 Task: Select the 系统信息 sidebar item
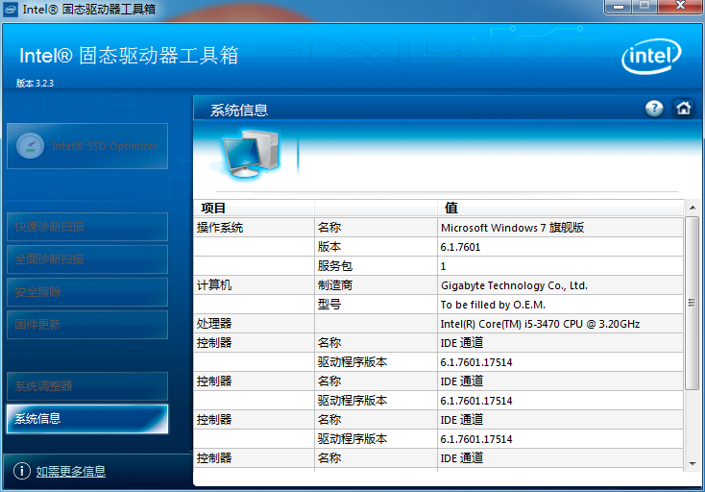point(86,419)
